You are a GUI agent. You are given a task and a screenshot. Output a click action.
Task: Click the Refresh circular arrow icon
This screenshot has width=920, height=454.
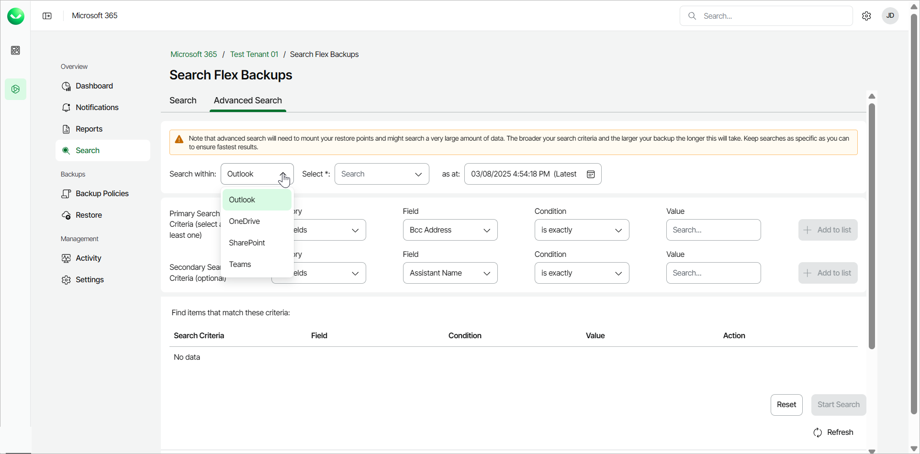point(818,432)
